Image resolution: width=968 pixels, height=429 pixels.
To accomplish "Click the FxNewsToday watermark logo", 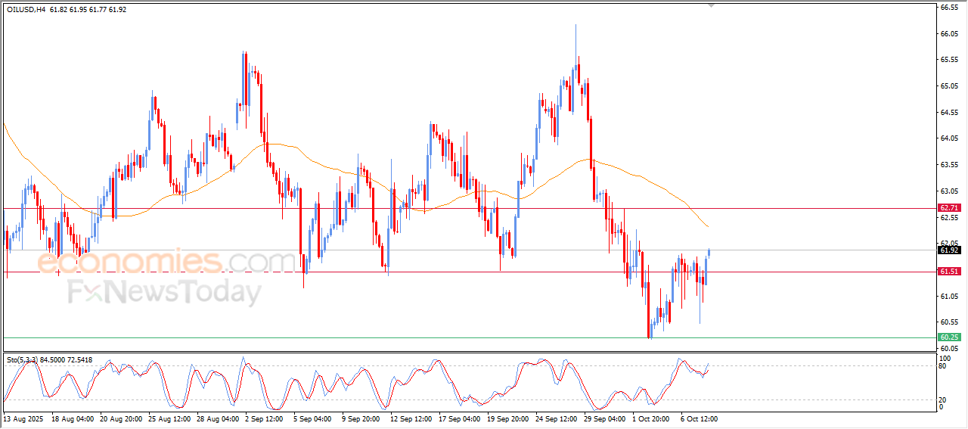I will (164, 292).
